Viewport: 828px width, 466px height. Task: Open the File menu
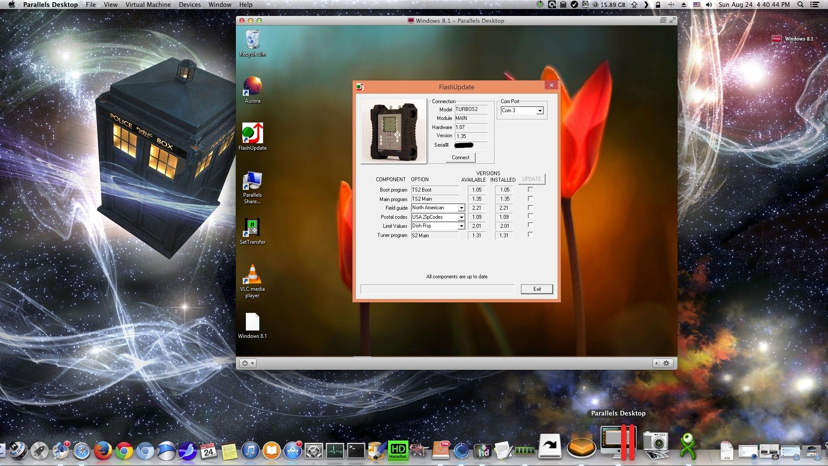[91, 5]
